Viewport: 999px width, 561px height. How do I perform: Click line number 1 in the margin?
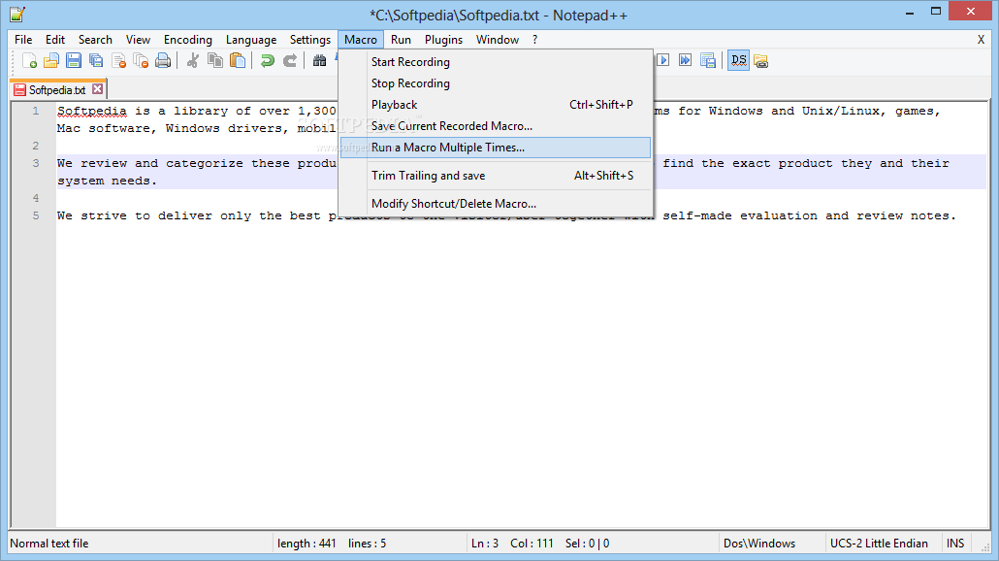pos(36,111)
